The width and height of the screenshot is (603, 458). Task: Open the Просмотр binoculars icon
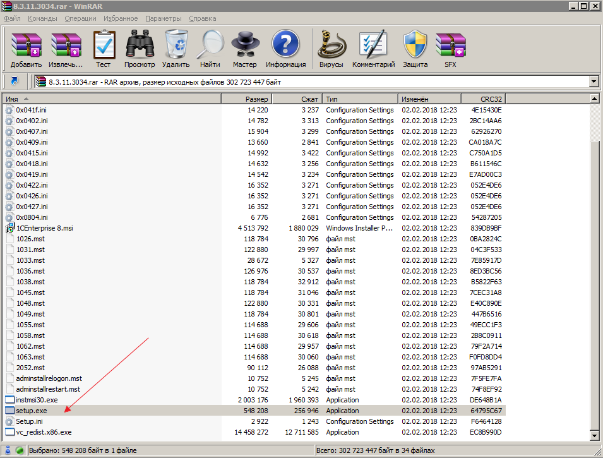(x=140, y=44)
